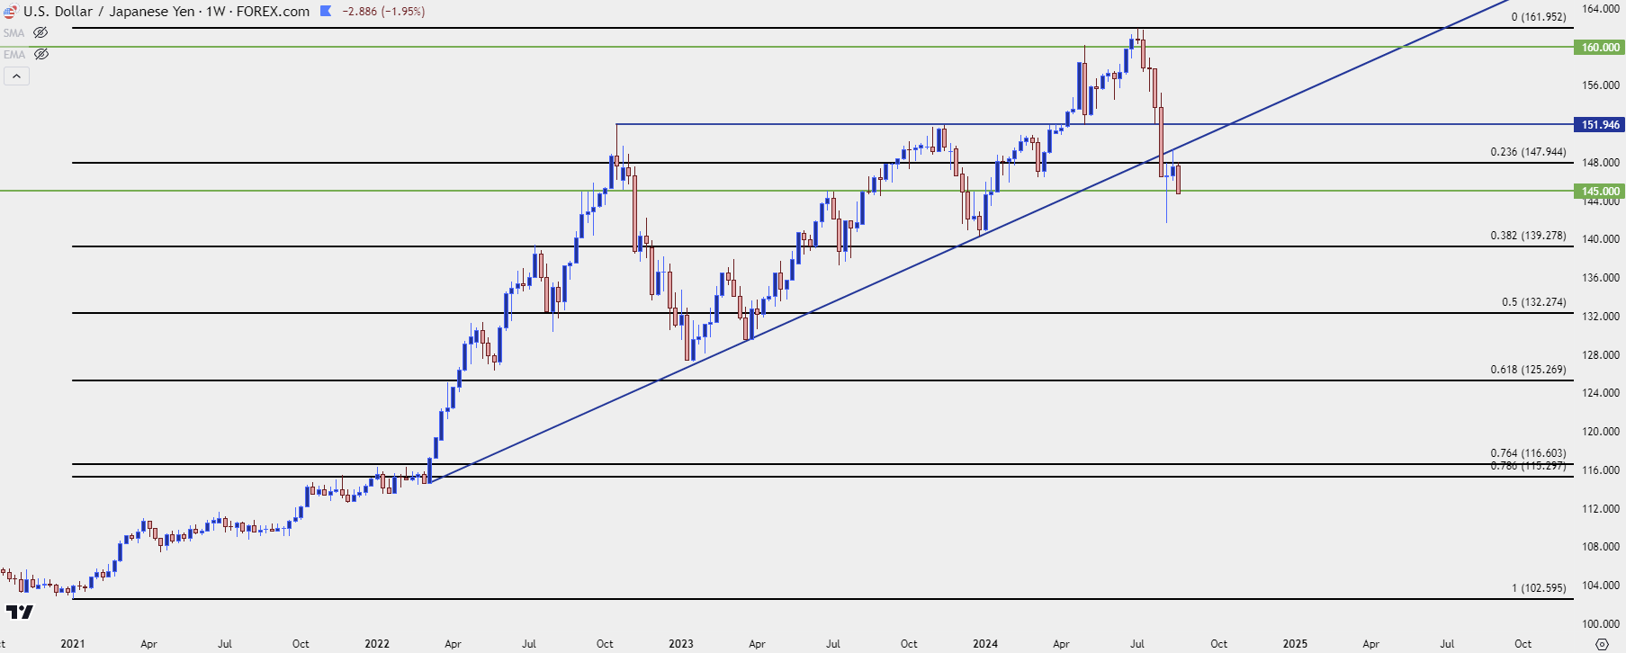Select Fibonacci label 0.618 (125.269)
Viewport: 1626px width, 653px height.
click(1528, 370)
